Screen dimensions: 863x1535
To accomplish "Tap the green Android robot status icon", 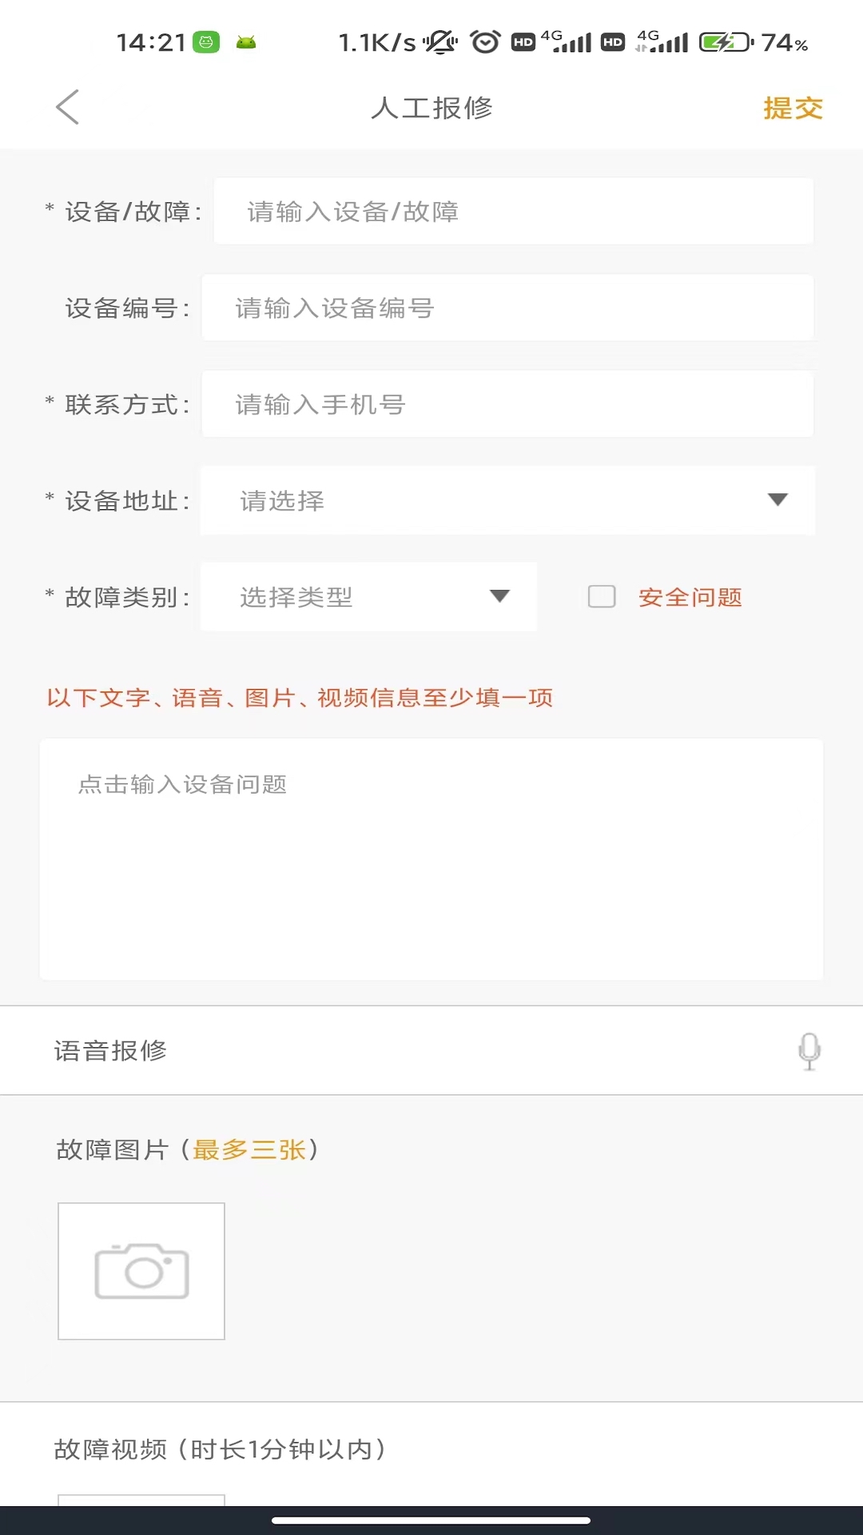I will click(246, 42).
